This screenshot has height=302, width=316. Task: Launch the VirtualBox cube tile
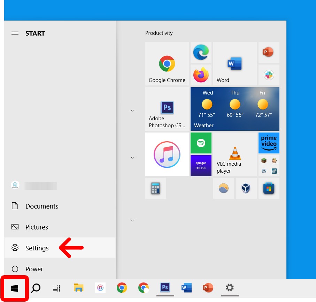[246, 188]
